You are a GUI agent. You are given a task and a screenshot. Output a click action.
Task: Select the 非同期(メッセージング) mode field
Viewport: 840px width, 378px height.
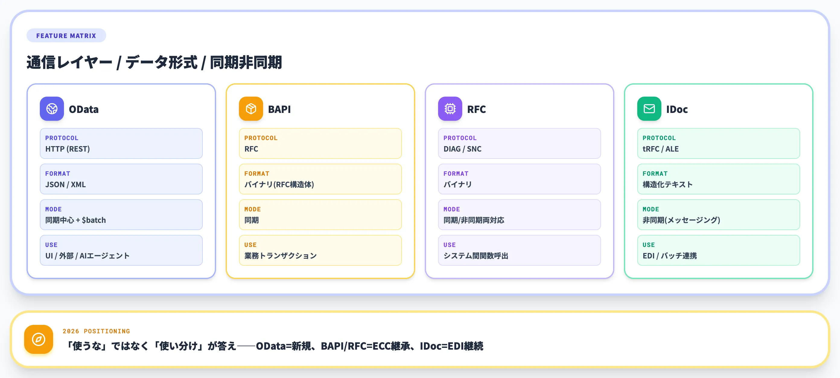tap(719, 214)
